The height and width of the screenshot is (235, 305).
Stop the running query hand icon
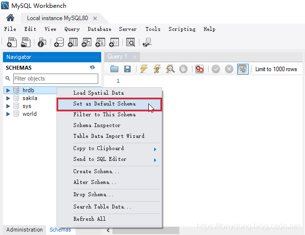tap(183, 69)
